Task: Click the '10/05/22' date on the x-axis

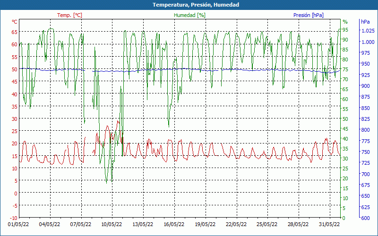Action: [112, 224]
